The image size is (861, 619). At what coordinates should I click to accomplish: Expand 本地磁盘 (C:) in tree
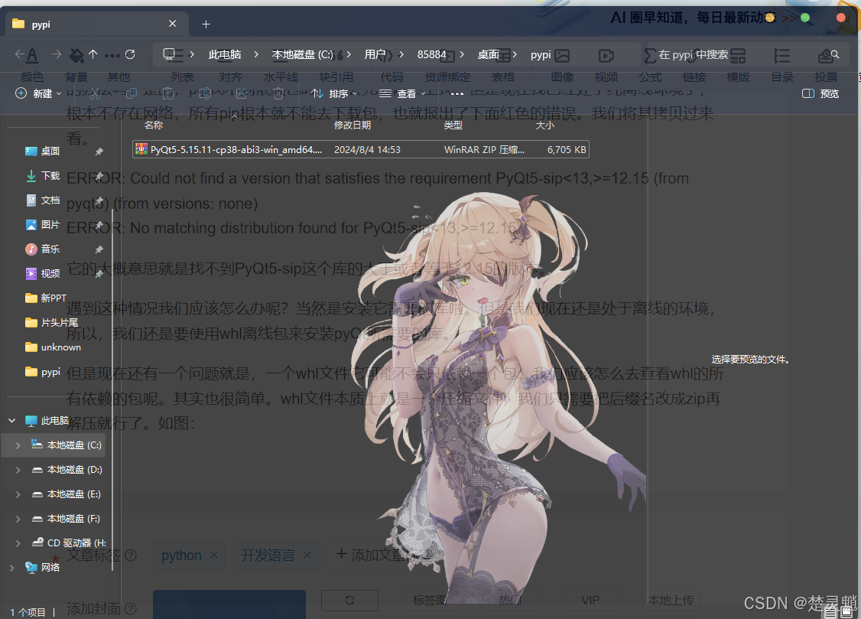[x=18, y=445]
